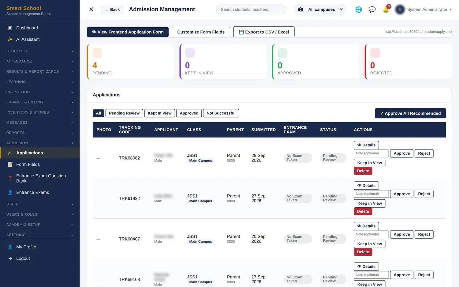Click View Frontend Application Form
The height and width of the screenshot is (287, 459).
pos(128,32)
